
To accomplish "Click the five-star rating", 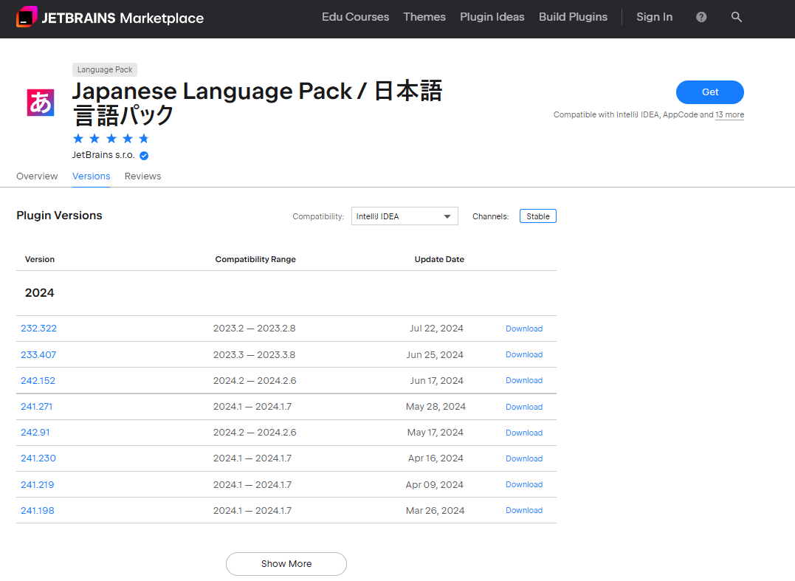I will 111,139.
